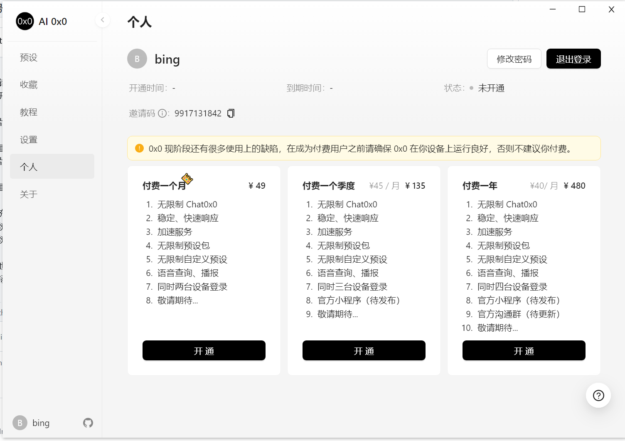
Task: Click the bing avatar at the bottom sidebar
Action: coord(20,423)
